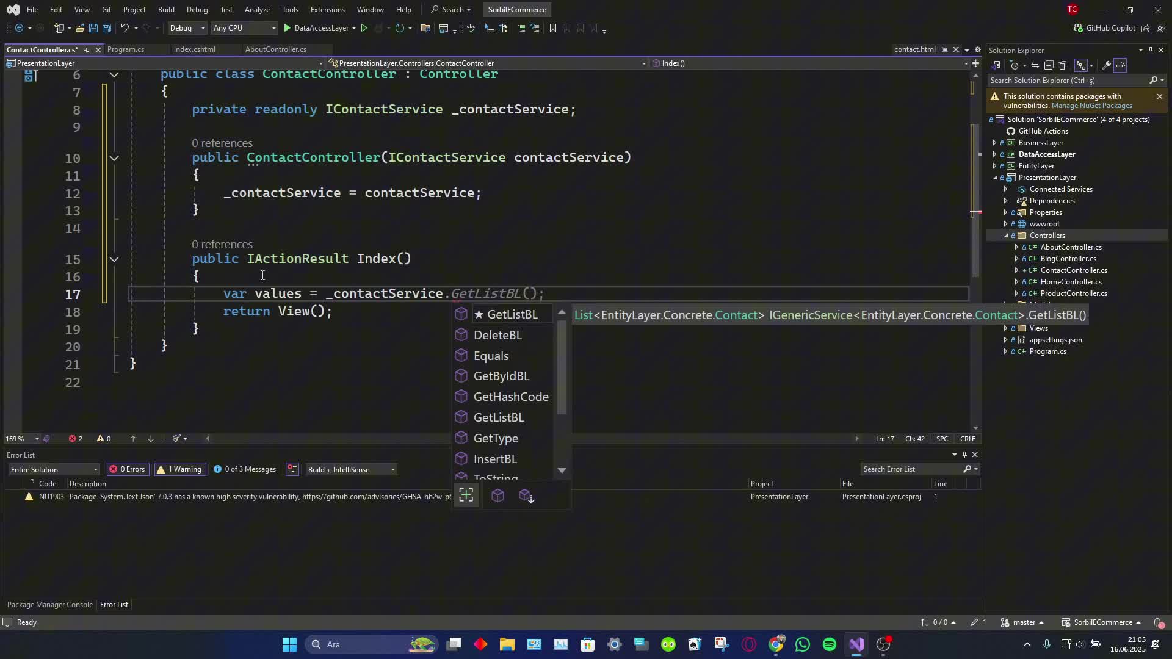Image resolution: width=1172 pixels, height=659 pixels.
Task: Undo the last edit via toolbar arrow
Action: click(x=125, y=28)
